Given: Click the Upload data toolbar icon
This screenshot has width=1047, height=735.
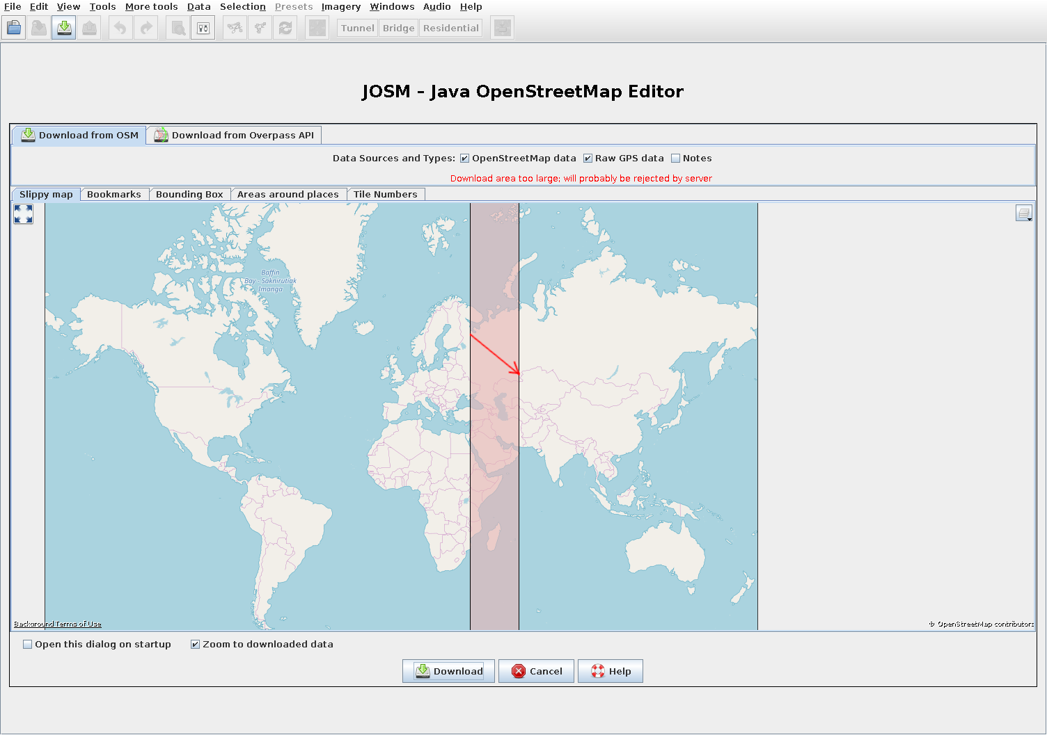Looking at the screenshot, I should [x=89, y=28].
